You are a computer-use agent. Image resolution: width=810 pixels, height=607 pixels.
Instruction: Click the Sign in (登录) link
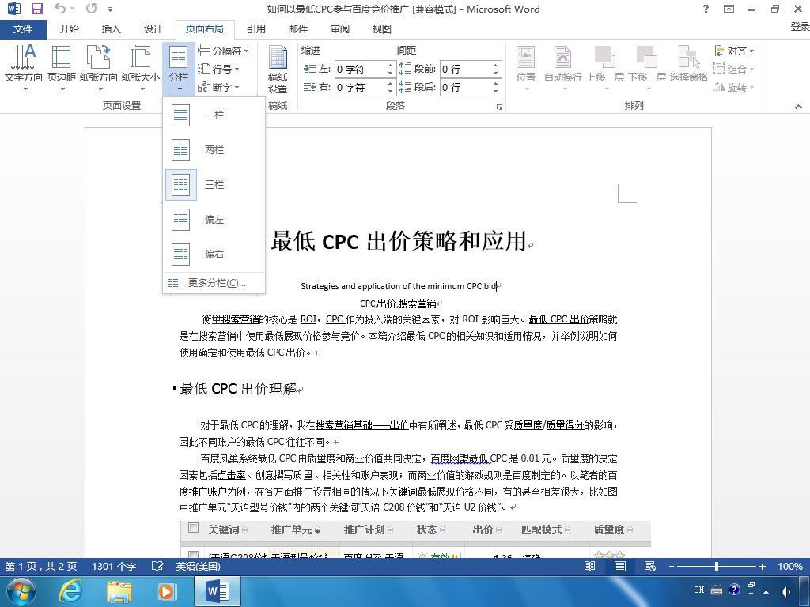pyautogui.click(x=800, y=27)
